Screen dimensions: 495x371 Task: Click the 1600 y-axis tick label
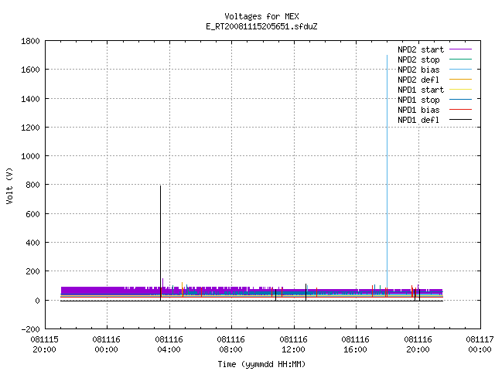[x=30, y=70]
